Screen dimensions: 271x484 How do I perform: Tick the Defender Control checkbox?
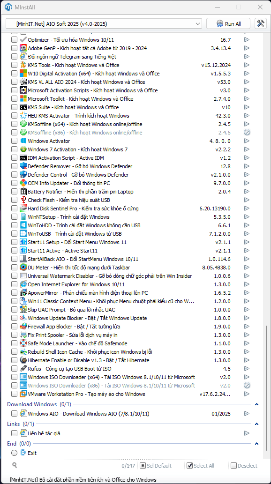tap(14, 175)
